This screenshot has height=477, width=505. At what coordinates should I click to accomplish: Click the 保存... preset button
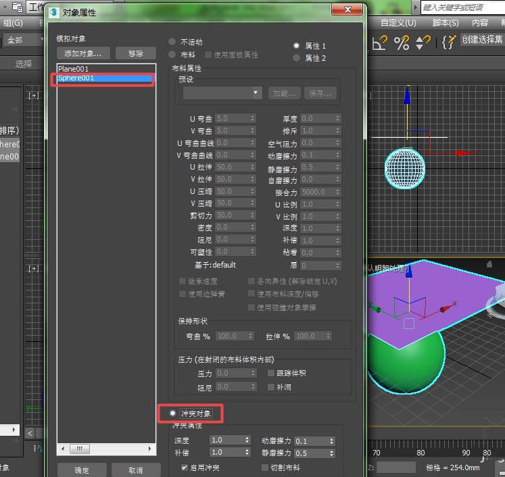(x=320, y=93)
